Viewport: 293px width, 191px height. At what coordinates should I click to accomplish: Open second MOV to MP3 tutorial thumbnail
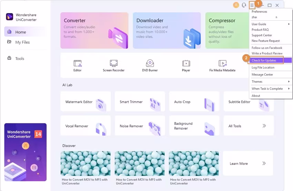140,163
